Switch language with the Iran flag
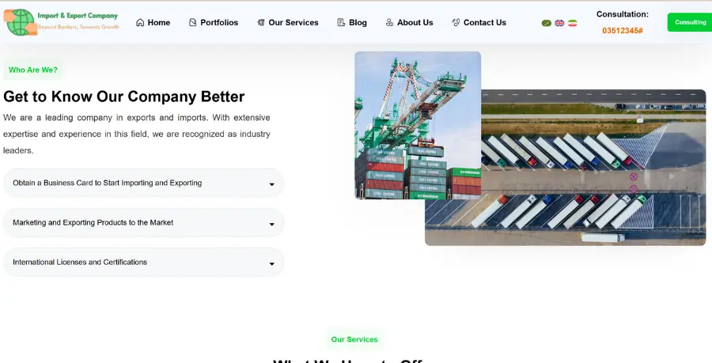The image size is (712, 363). coord(573,23)
